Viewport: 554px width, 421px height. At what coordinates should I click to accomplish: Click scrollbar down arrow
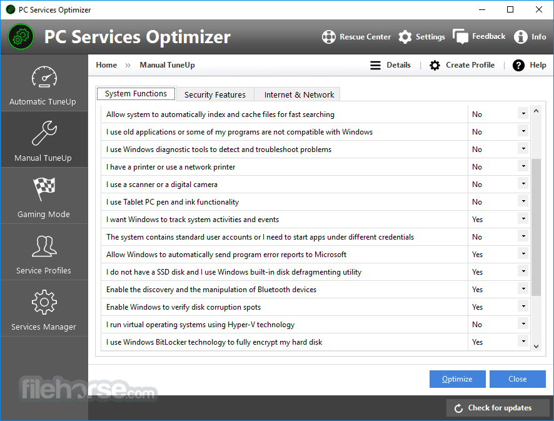point(536,347)
